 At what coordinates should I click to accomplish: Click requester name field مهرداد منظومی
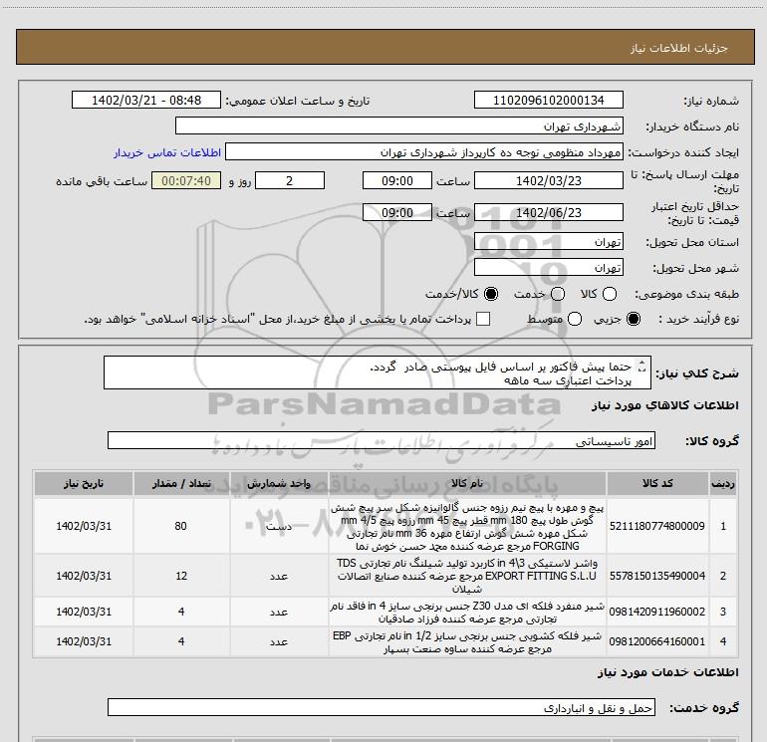424,151
